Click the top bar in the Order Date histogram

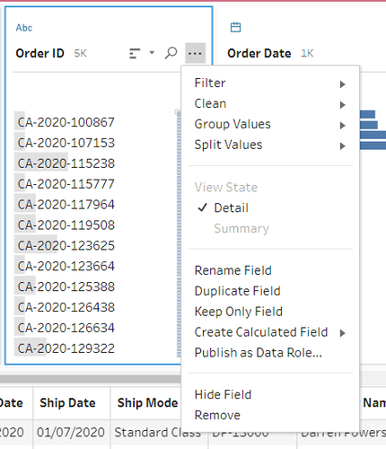point(367,114)
